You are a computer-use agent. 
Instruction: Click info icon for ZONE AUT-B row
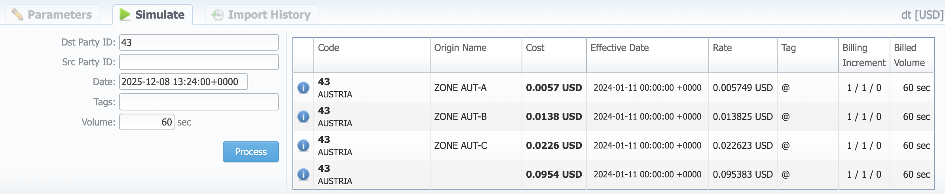tap(303, 116)
